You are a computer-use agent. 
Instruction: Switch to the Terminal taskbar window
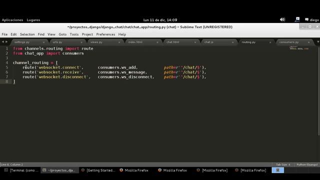tap(21, 170)
